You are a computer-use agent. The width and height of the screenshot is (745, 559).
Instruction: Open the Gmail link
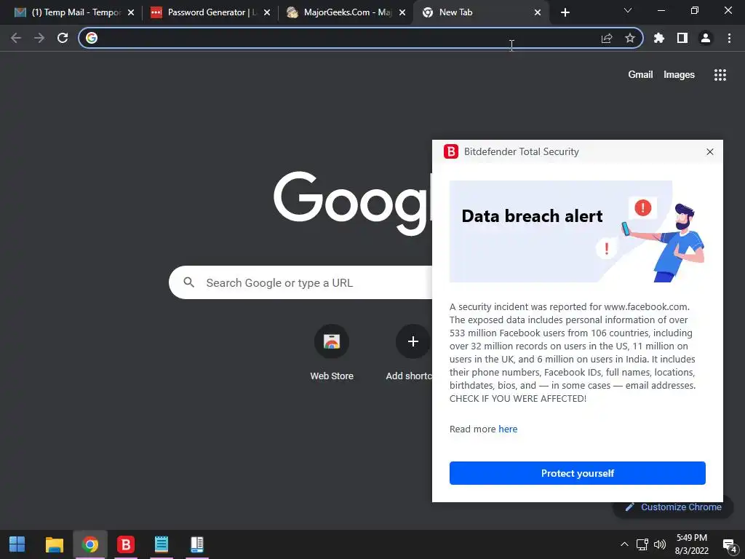[x=640, y=75]
